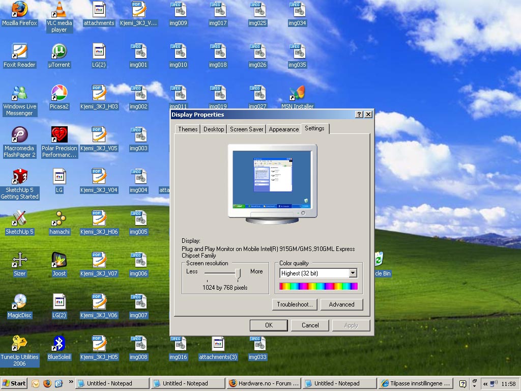This screenshot has height=391, width=521.
Task: Open the Screen Saver tab
Action: pyautogui.click(x=247, y=129)
